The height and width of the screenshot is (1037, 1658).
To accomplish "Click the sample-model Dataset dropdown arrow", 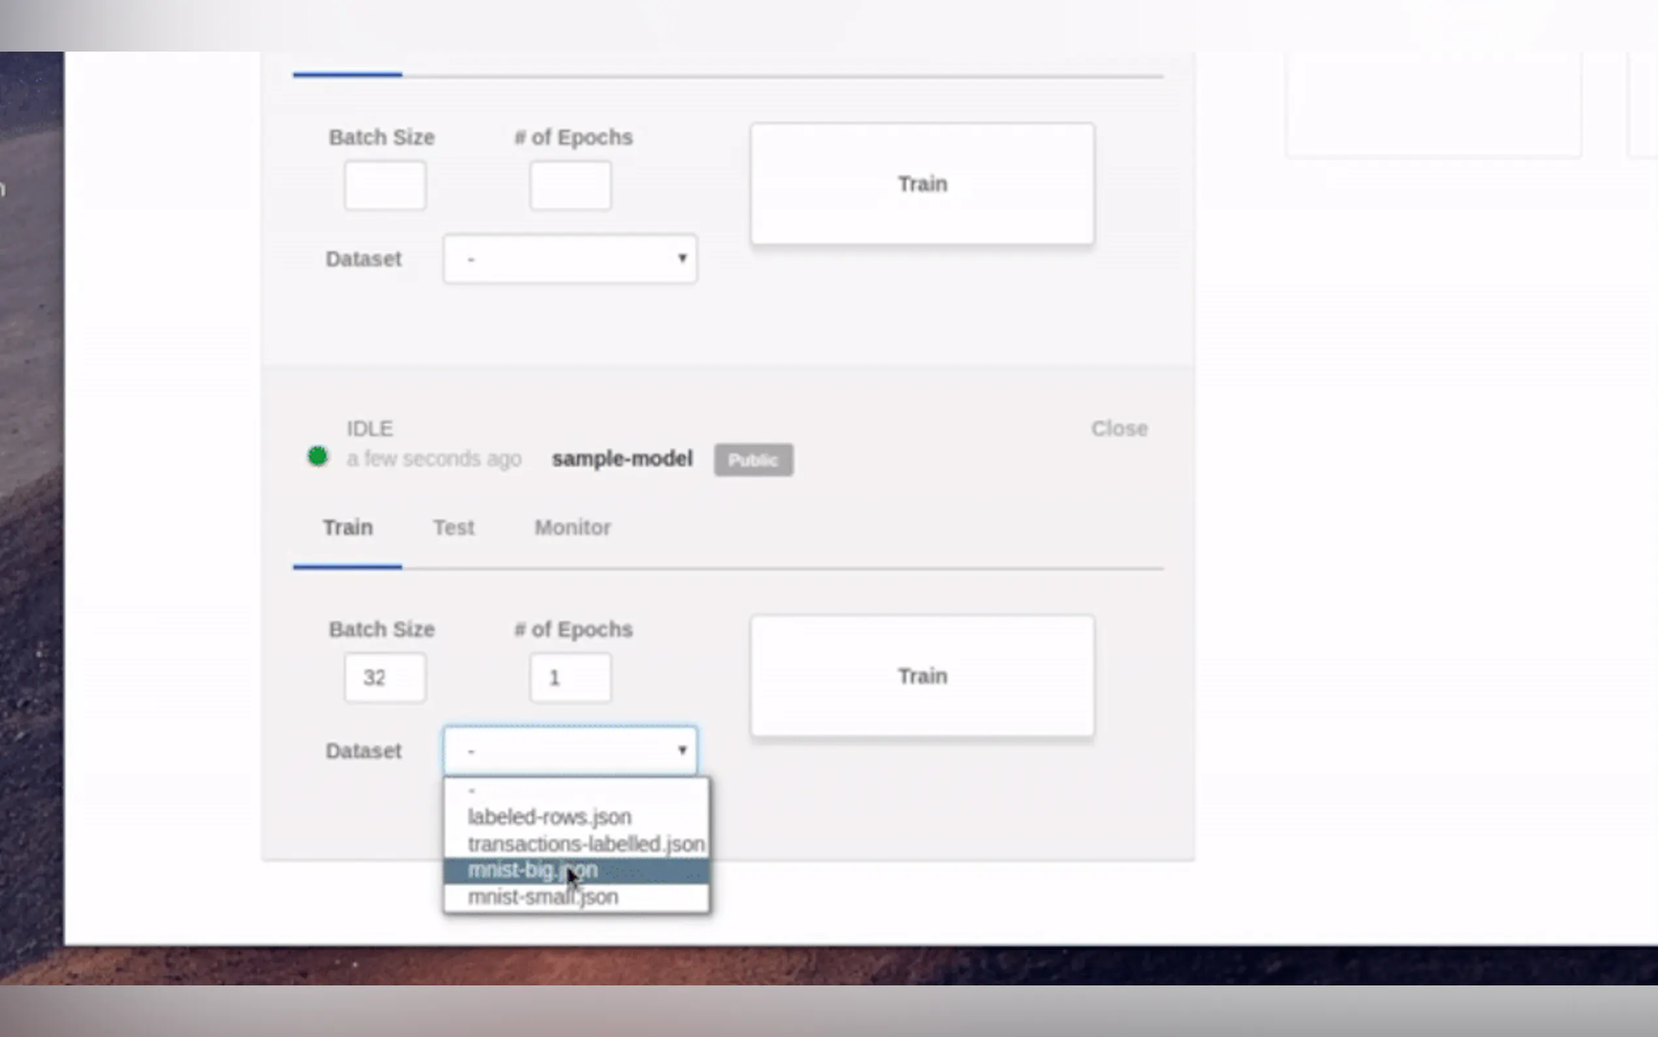I will (681, 750).
